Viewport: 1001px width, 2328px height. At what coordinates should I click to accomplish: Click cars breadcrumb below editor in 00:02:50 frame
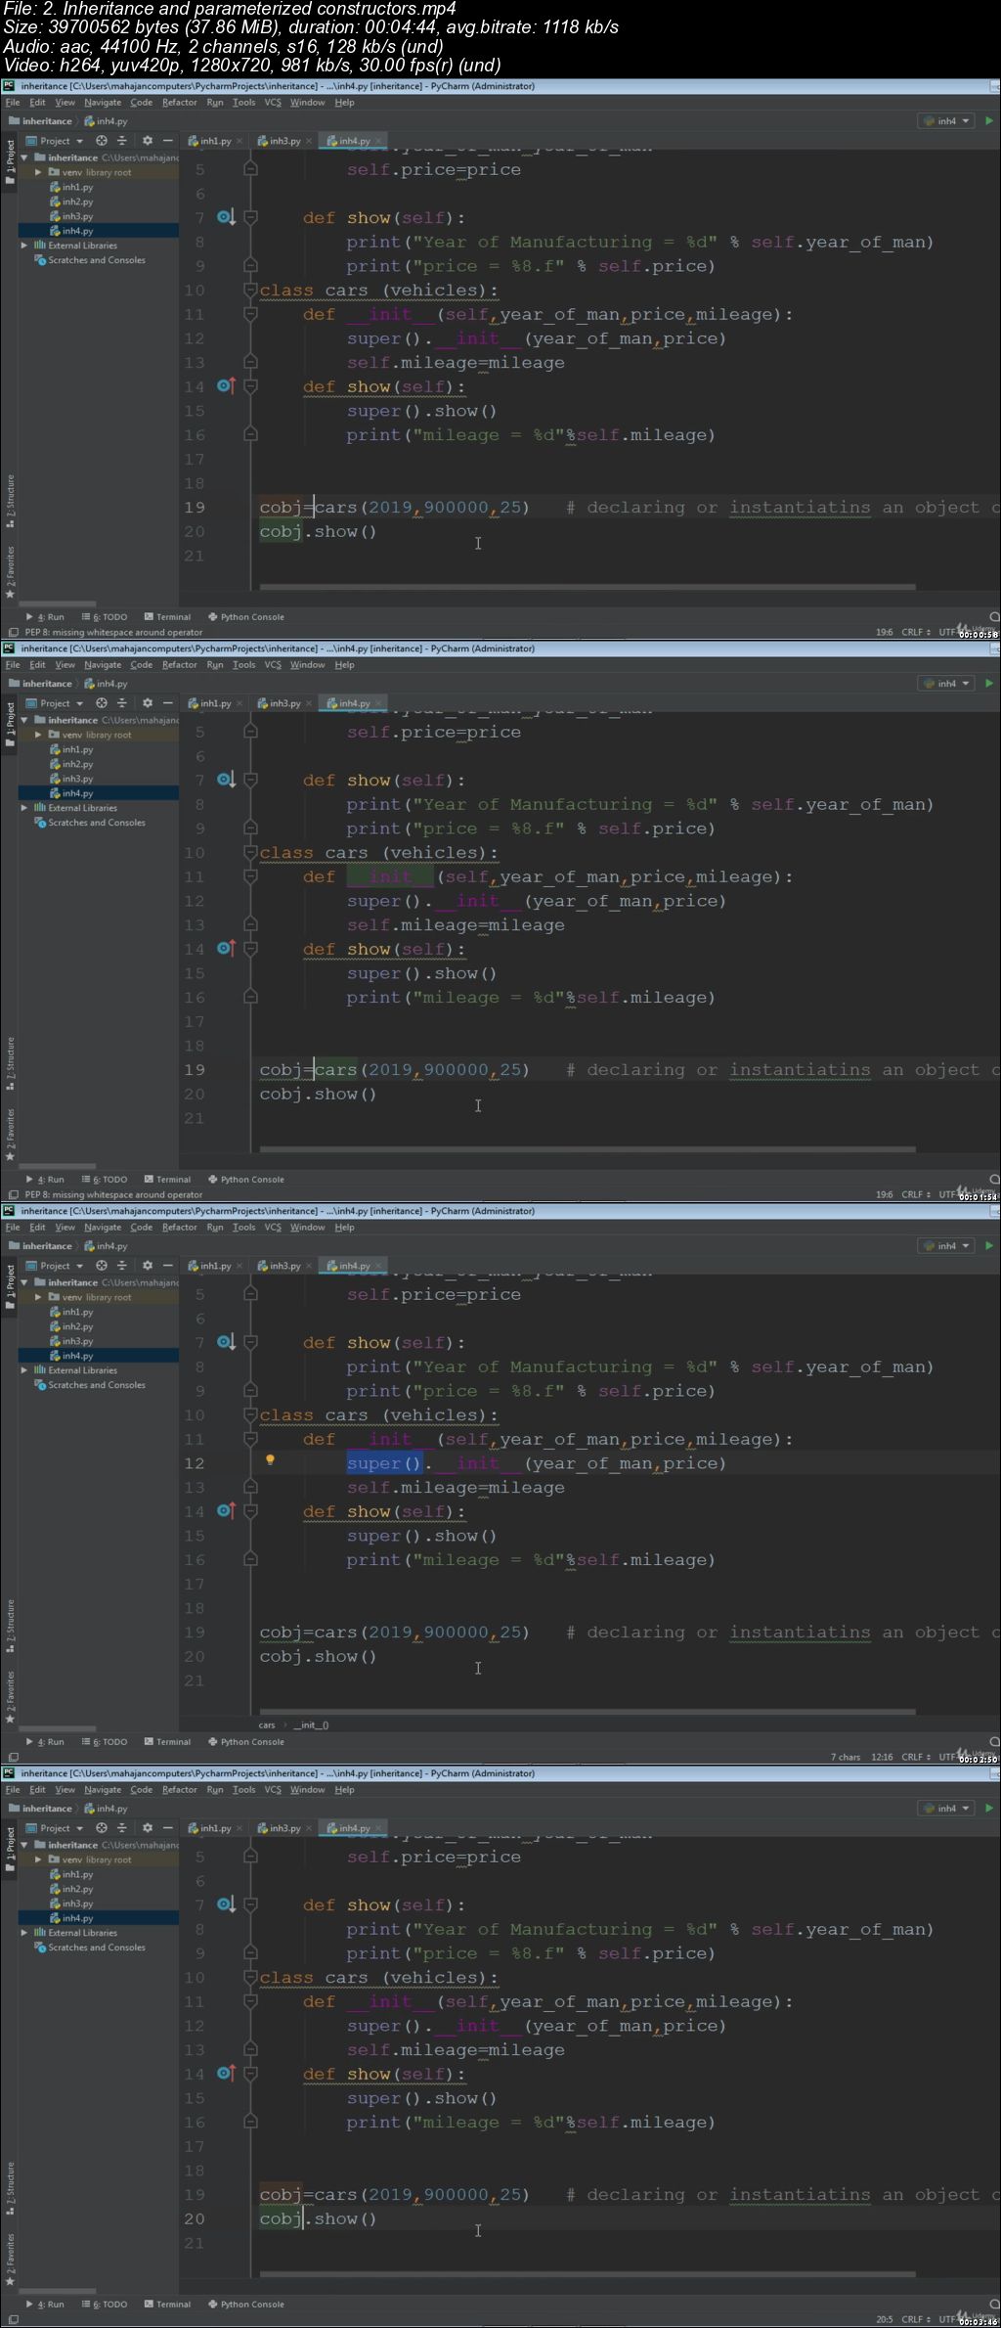(x=267, y=1725)
